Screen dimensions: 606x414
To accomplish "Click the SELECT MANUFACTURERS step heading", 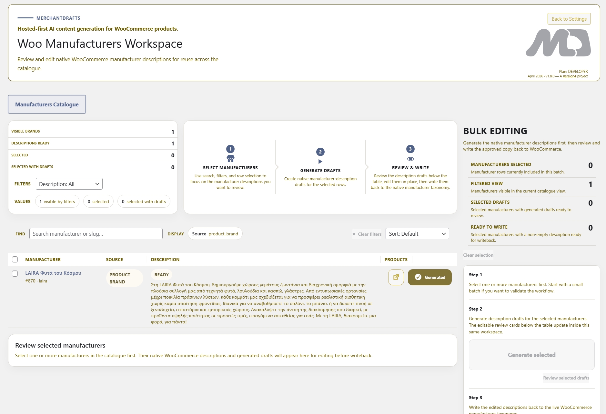I will pos(230,168).
